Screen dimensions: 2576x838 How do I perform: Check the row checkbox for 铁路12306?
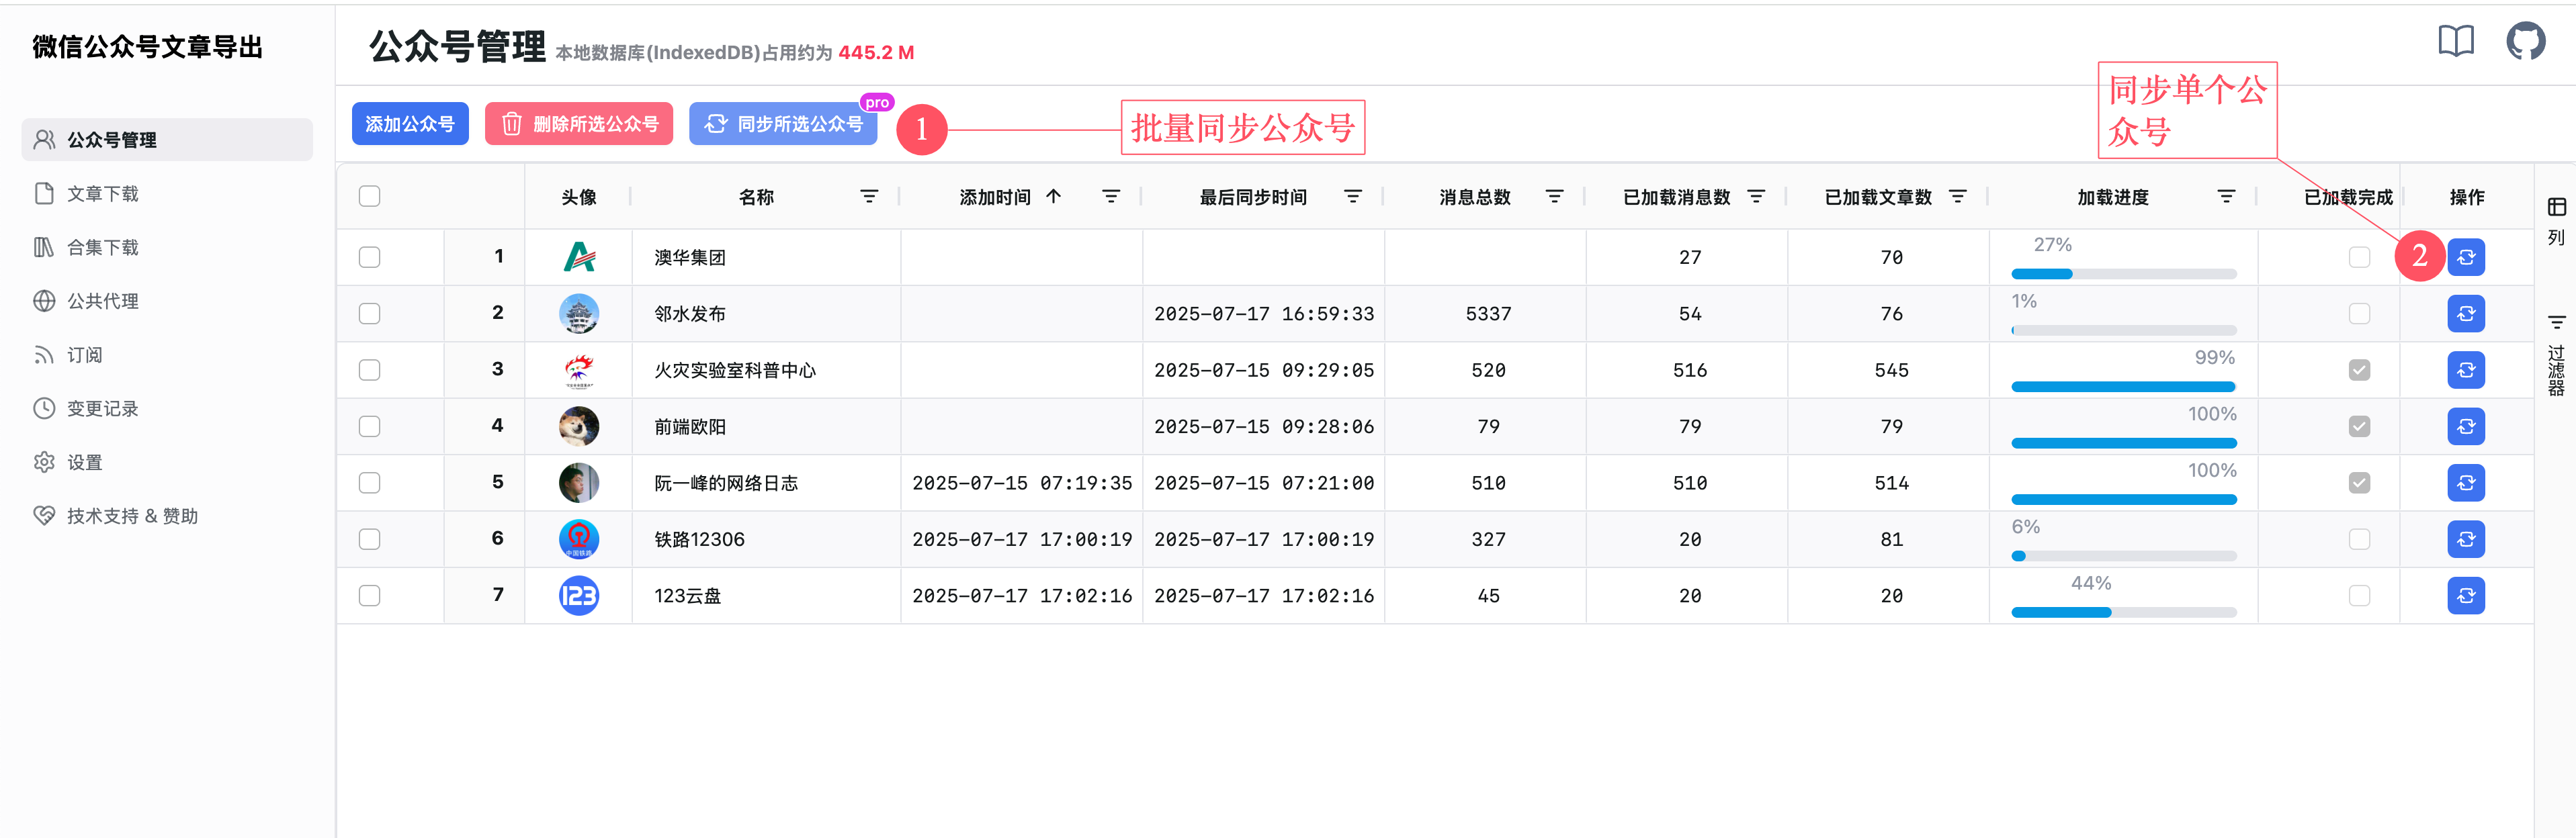point(369,539)
